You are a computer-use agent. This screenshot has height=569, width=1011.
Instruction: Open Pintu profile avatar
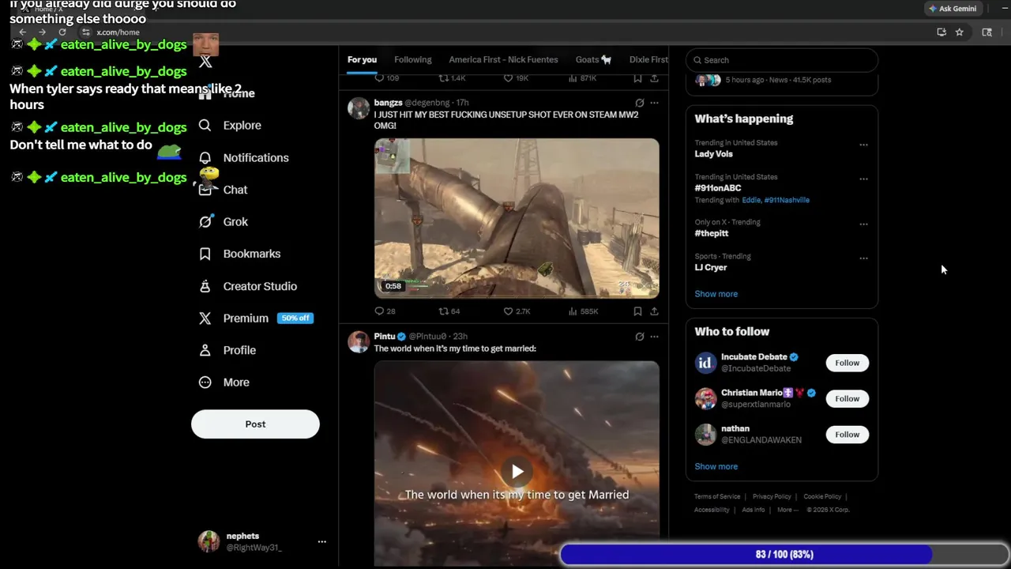[359, 341]
